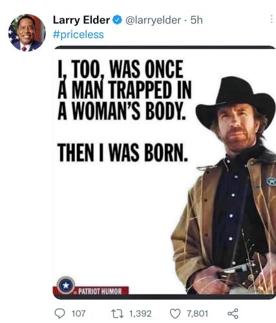Viewport: 276px width, 323px height.
Task: Retweet this post using the retweet arrows icon
Action: click(118, 313)
